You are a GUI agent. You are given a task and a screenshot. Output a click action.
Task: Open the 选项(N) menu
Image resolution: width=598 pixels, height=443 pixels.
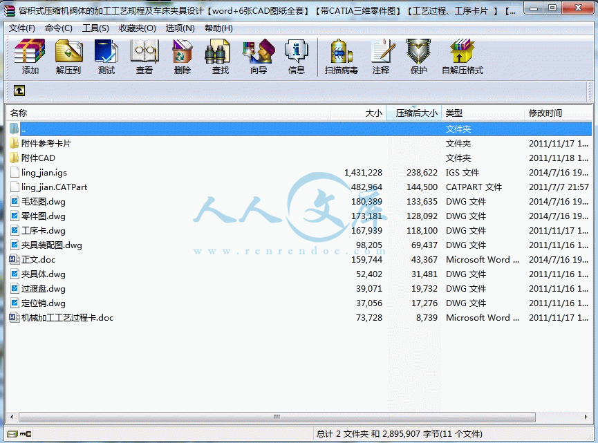[180, 28]
